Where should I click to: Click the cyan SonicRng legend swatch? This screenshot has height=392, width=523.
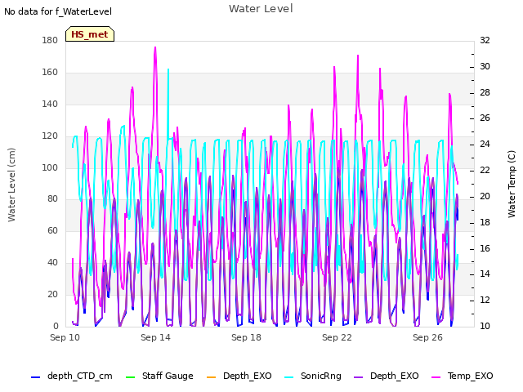[288, 377]
